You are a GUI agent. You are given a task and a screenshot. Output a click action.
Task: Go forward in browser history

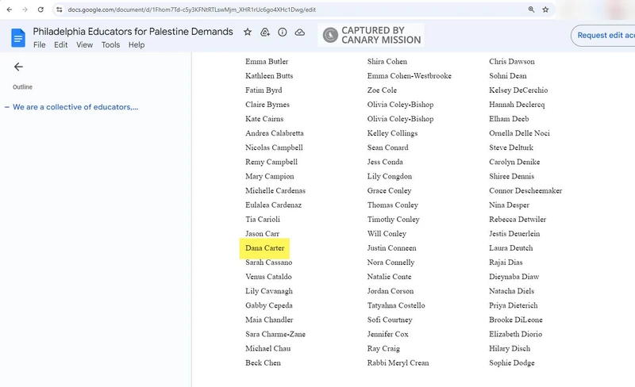(24, 10)
